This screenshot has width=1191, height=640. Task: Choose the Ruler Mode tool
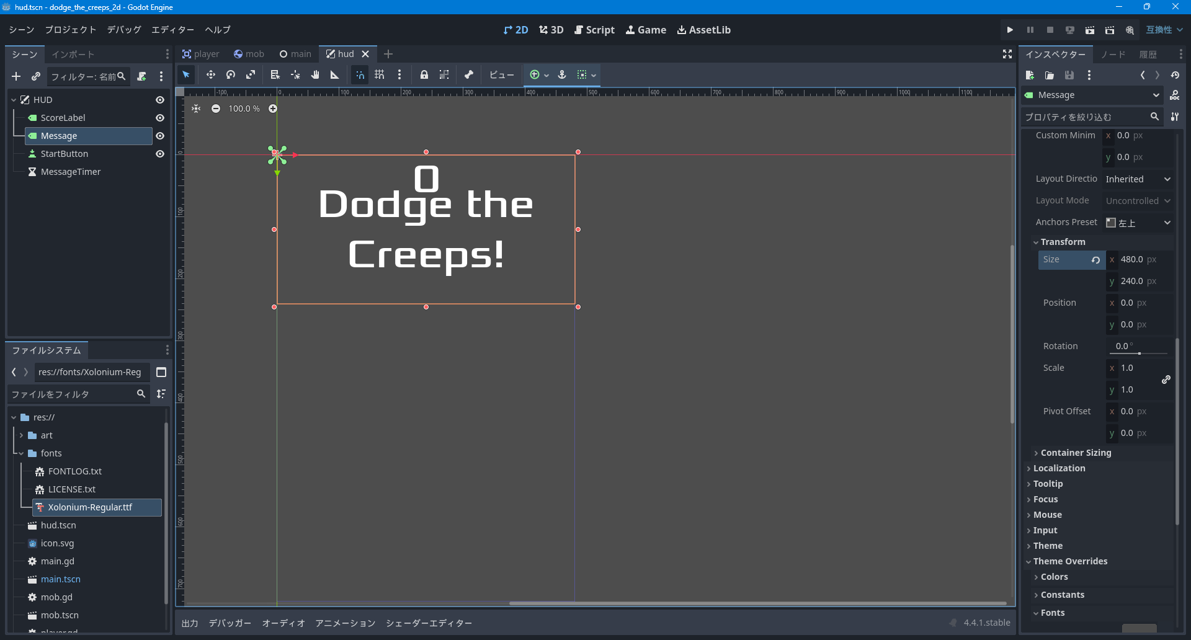(335, 75)
